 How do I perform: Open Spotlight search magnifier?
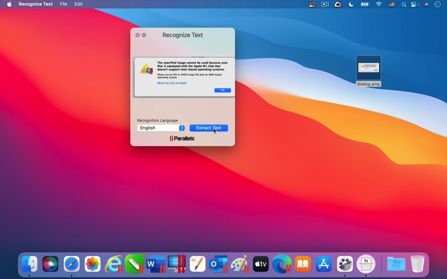[404, 4]
